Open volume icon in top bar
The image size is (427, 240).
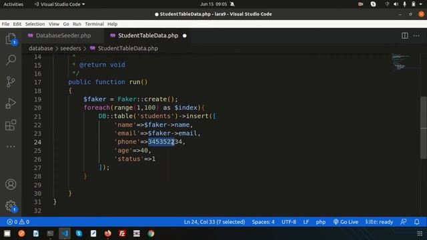(396, 4)
